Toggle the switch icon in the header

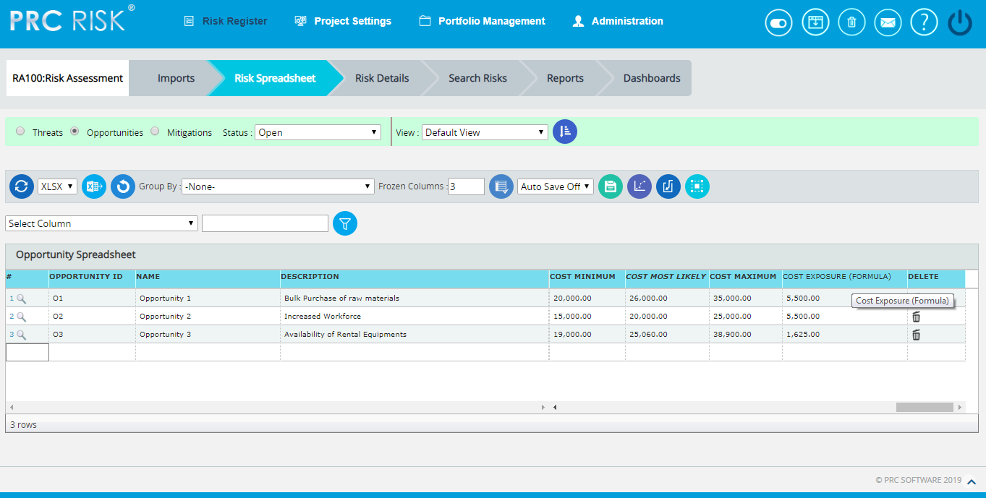tap(778, 22)
